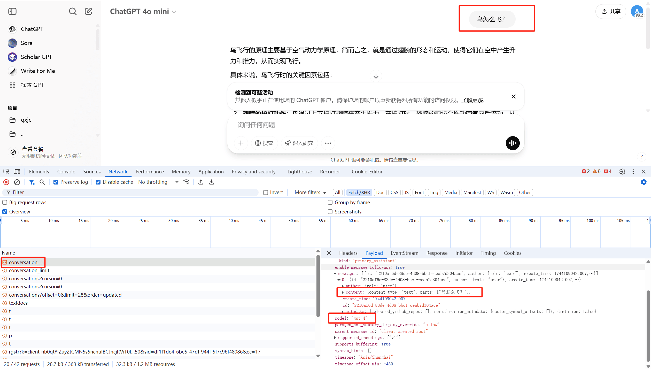Open the PLUS account avatar menu
Screen dimensions: 651x369
pos(637,11)
